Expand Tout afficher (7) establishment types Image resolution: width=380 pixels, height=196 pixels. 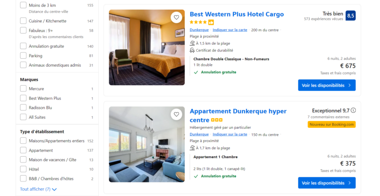tap(38, 189)
